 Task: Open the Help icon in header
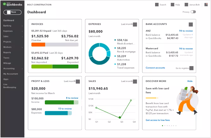click(x=172, y=4)
